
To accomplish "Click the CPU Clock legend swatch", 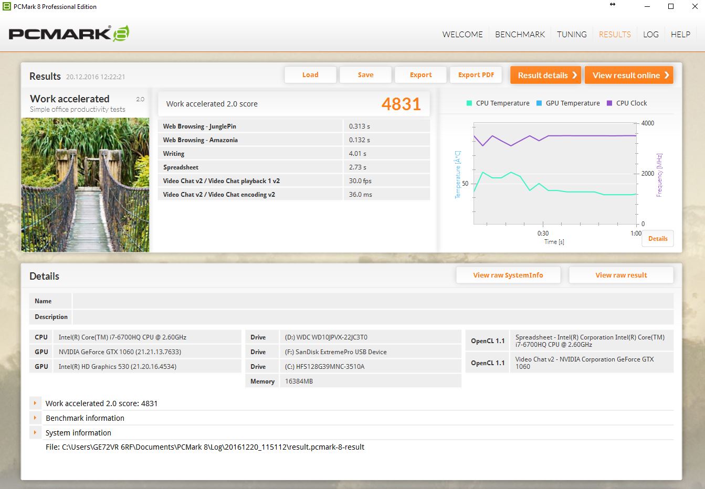I will tap(609, 103).
